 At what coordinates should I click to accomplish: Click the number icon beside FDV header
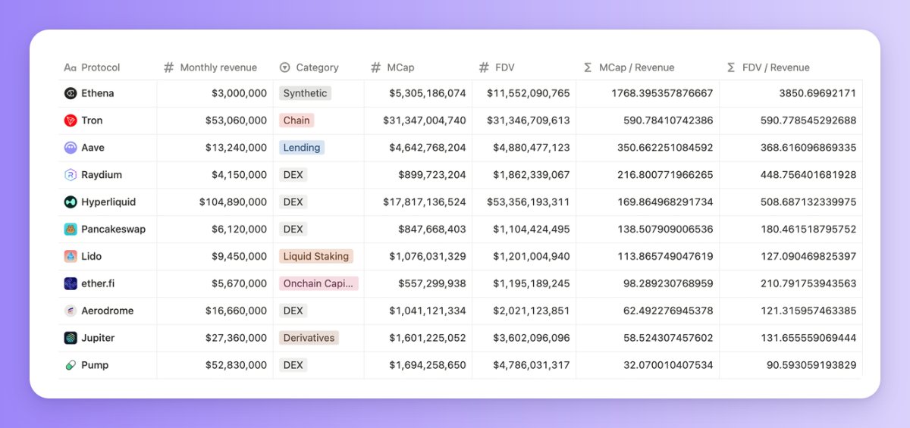tap(484, 67)
